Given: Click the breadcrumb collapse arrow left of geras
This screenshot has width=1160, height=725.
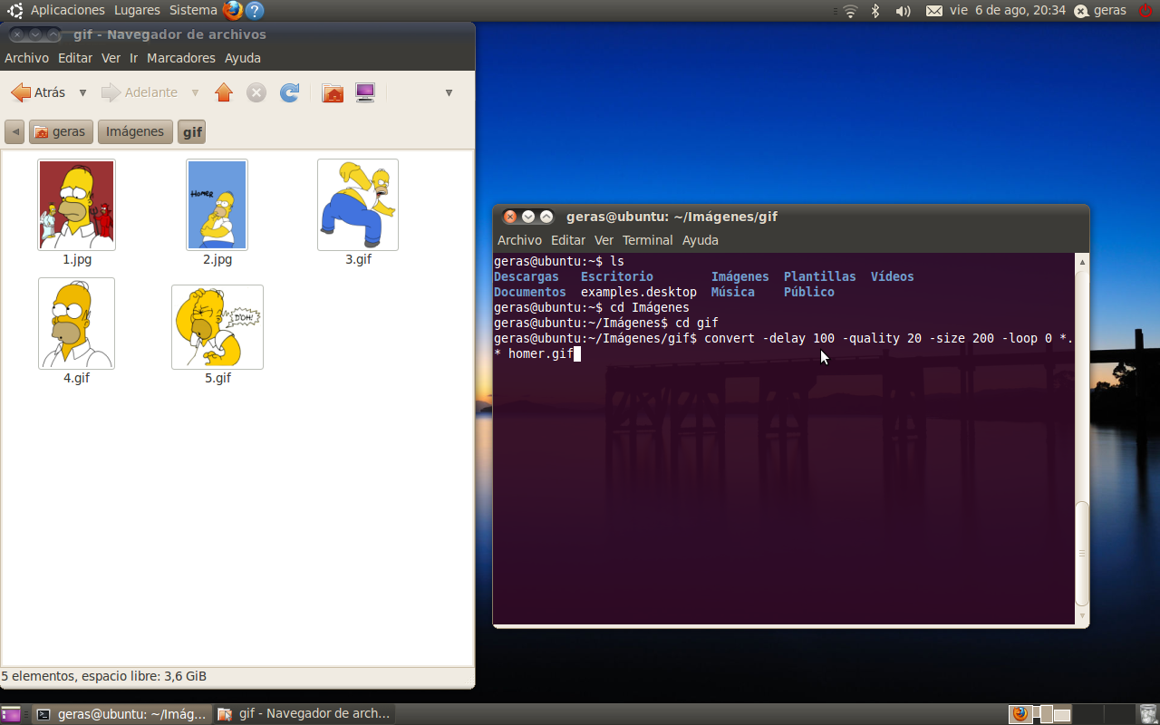Looking at the screenshot, I should click(x=14, y=131).
